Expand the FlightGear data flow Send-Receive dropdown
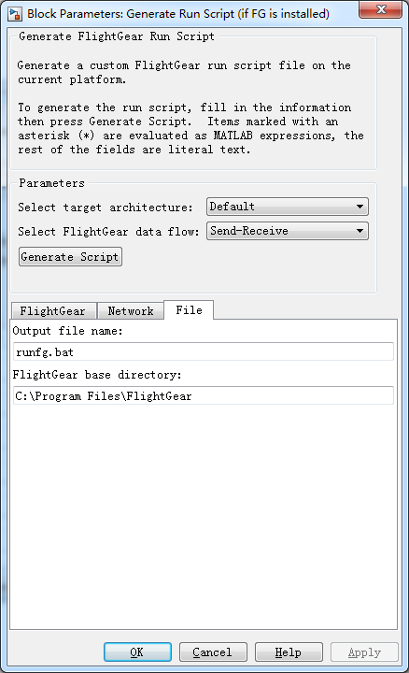 [288, 231]
